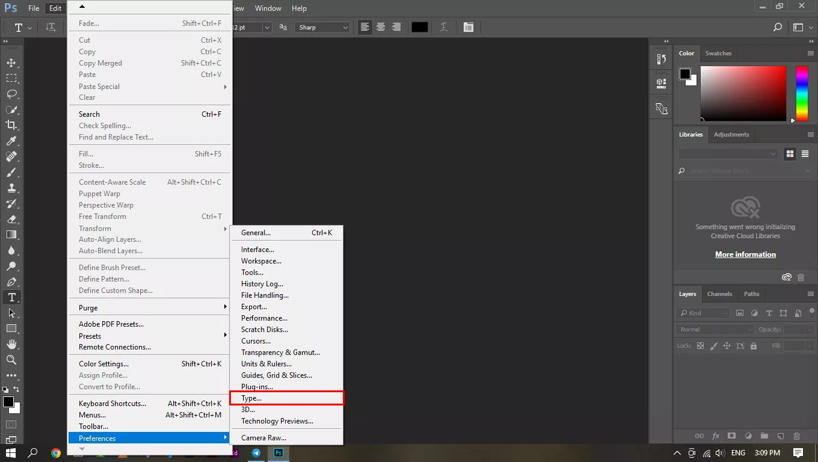The width and height of the screenshot is (818, 462).
Task: Choose Type... in Preferences submenu
Action: coord(286,398)
